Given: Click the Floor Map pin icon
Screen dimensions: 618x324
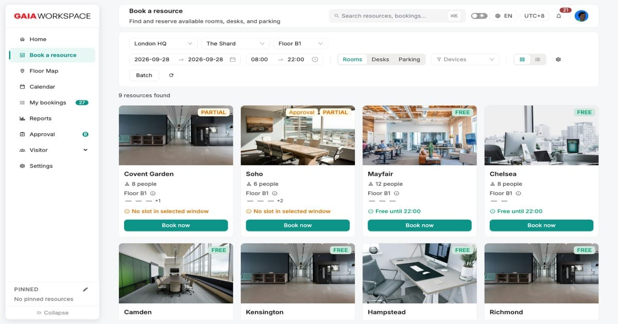Looking at the screenshot, I should coord(22,71).
